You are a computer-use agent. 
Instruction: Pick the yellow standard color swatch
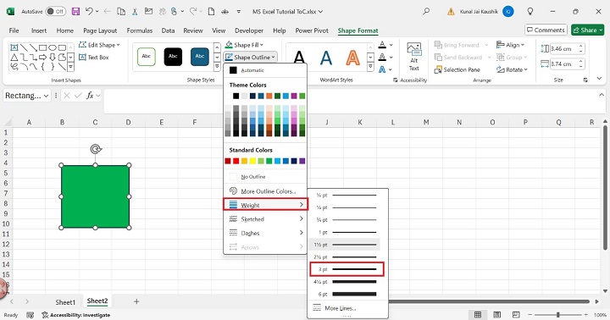click(252, 161)
